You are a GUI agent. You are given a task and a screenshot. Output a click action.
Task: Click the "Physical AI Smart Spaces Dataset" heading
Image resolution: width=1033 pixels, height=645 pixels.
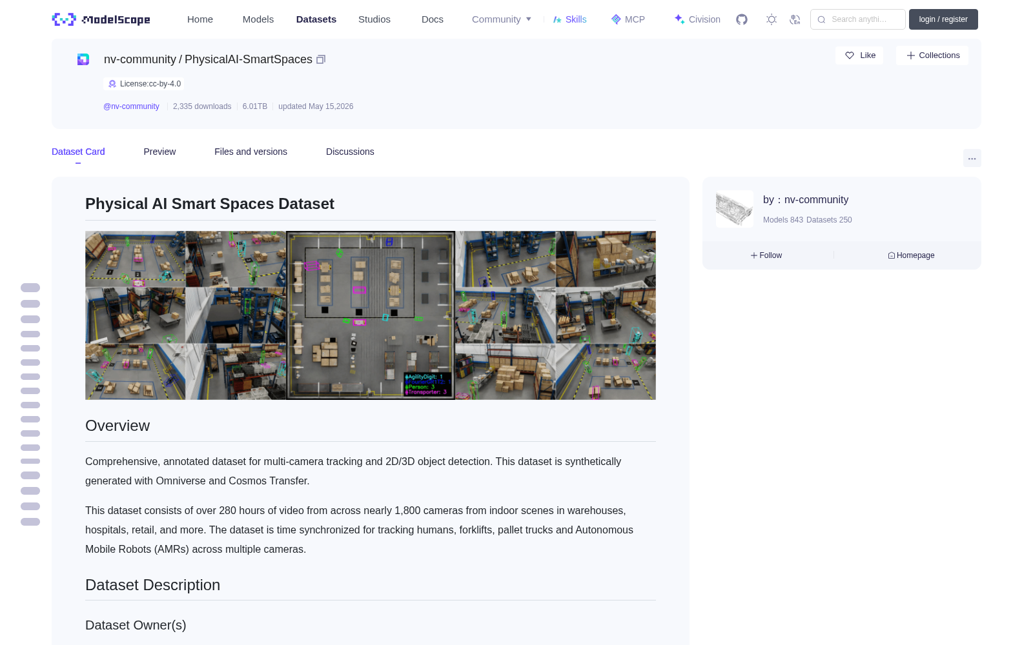(x=210, y=204)
